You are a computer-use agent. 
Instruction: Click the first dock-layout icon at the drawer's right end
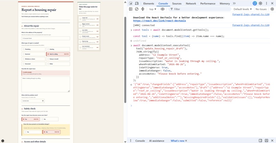click(261, 141)
